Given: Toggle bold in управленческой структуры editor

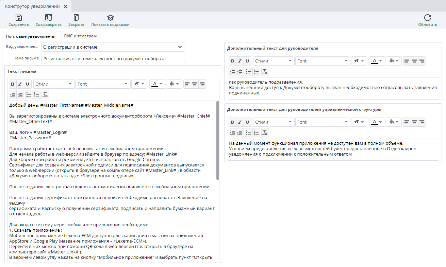Looking at the screenshot, I should (x=232, y=122).
